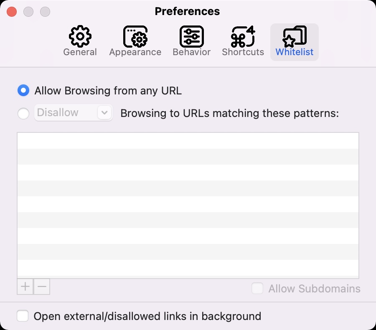This screenshot has height=330, width=376.
Task: Click the Disallow dropdown chevron arrow
Action: [x=104, y=113]
